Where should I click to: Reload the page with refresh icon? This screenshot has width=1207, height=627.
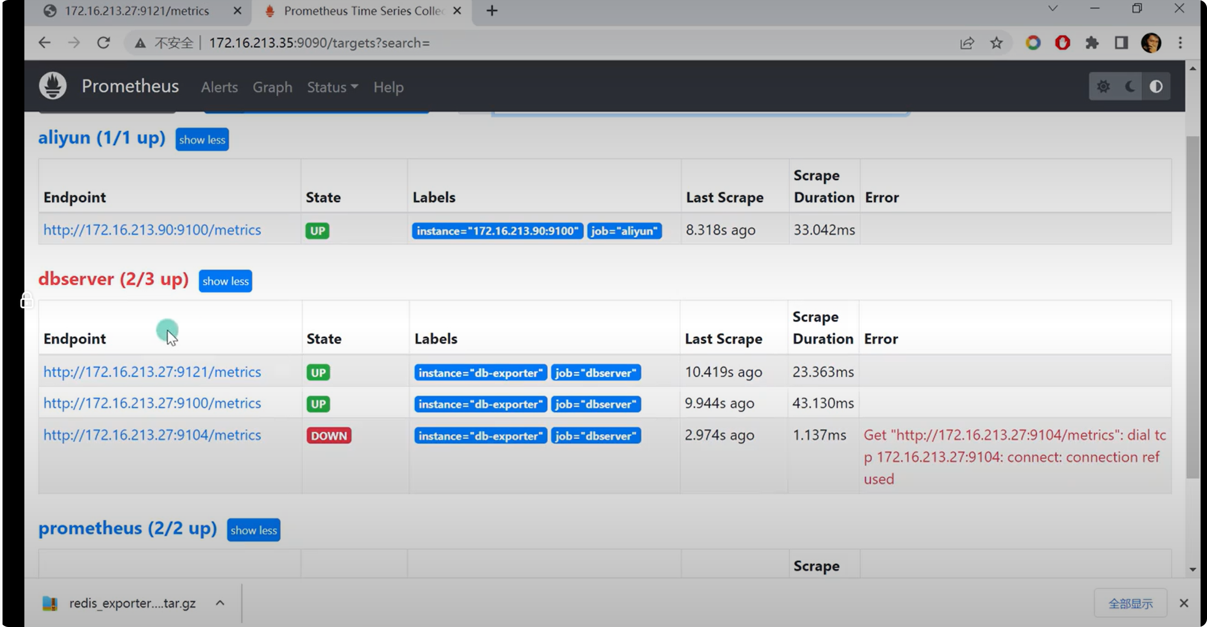pos(103,43)
